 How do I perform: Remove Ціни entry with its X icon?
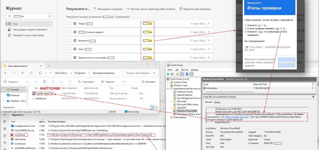pyautogui.click(x=209, y=49)
